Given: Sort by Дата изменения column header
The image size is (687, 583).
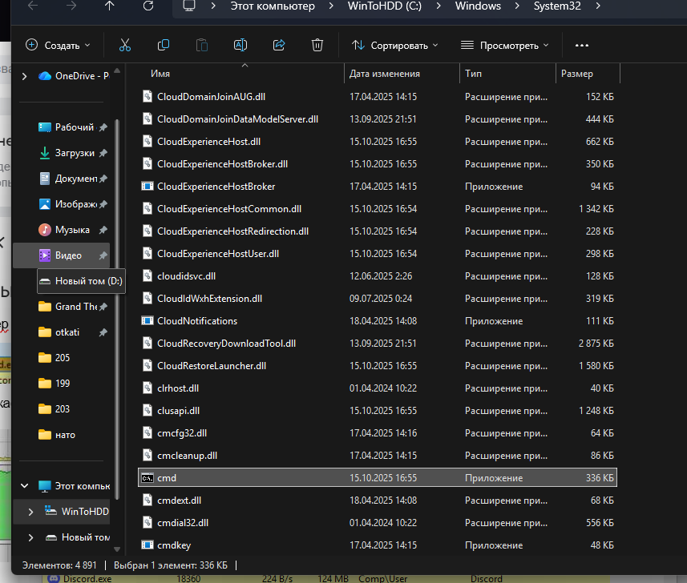Looking at the screenshot, I should point(385,74).
